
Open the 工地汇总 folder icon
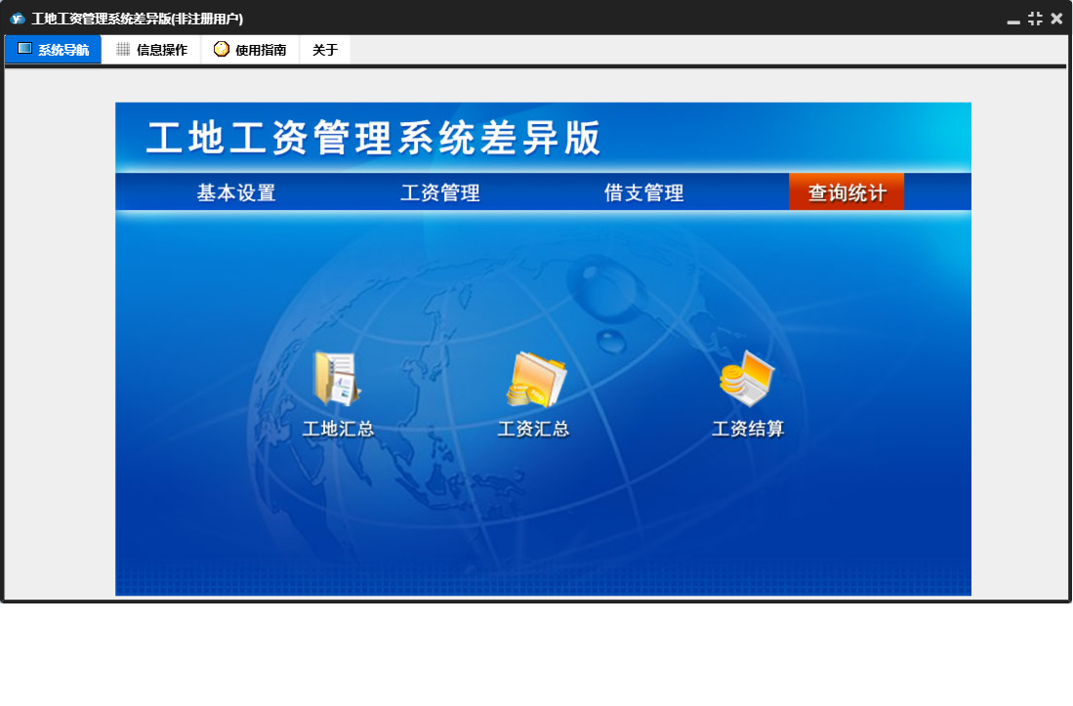[337, 379]
